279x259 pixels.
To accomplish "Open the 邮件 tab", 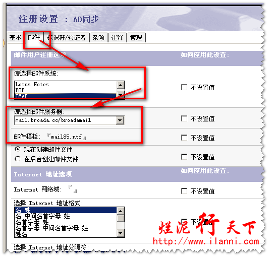I will tap(34, 37).
